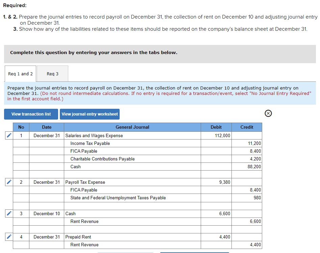
Task: Select Income Tax Payable account cell
Action: pyautogui.click(x=132, y=143)
